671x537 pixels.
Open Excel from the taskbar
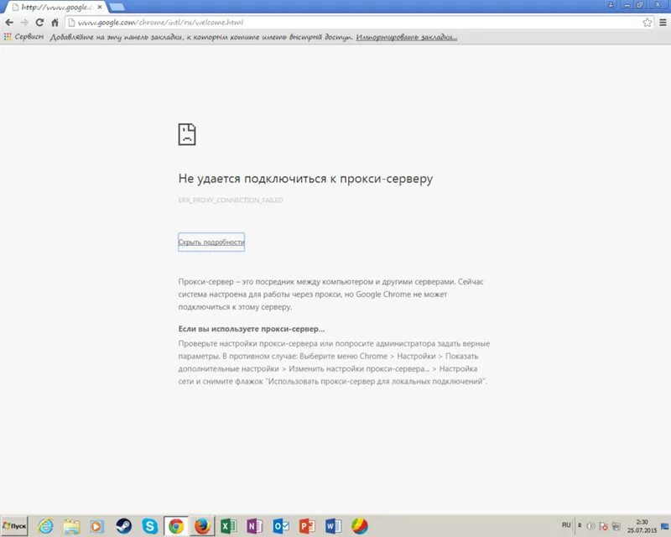[x=228, y=526]
